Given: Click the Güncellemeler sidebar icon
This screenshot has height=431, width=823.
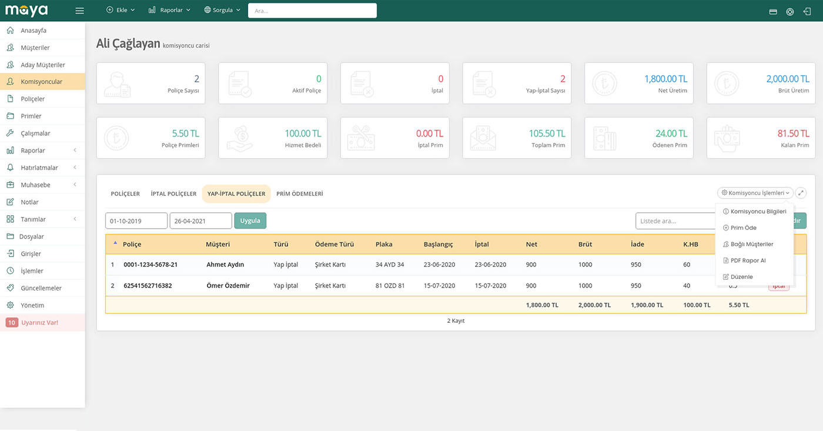Looking at the screenshot, I should click(10, 288).
